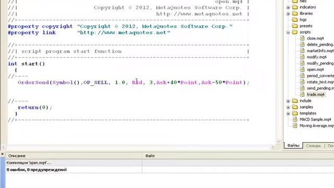Select open.mq4 in scripts folder
334x188 pixels.
coord(315,69)
